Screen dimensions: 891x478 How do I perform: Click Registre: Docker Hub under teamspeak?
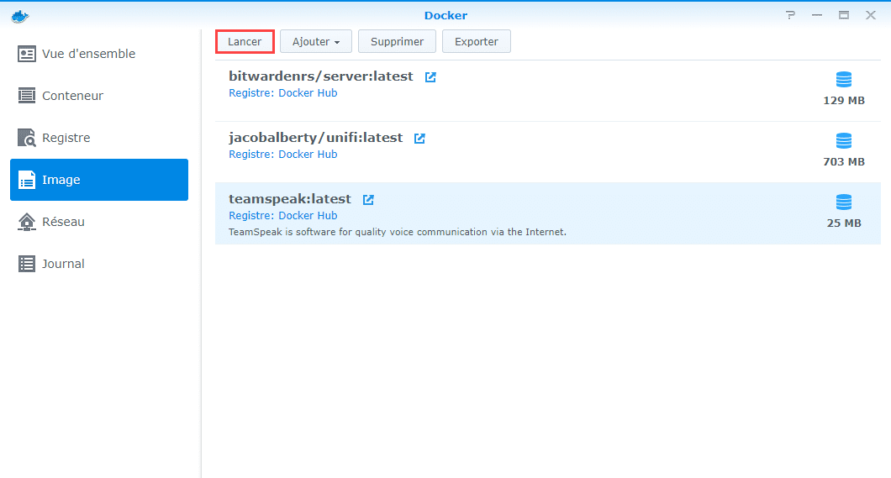pyautogui.click(x=283, y=216)
